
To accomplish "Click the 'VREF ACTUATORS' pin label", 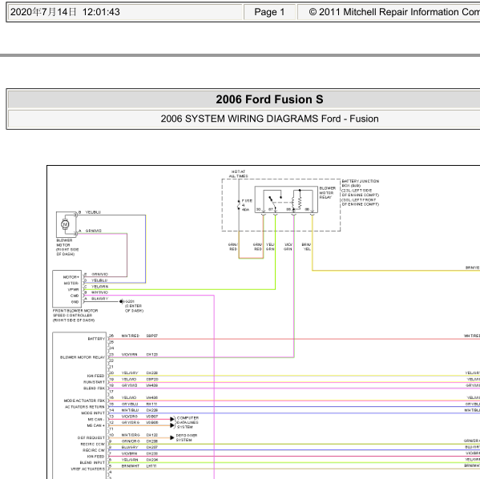I will point(88,469).
